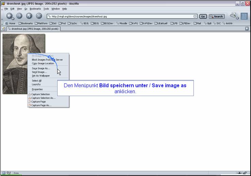Image resolution: width=251 pixels, height=176 pixels.
Task: Select Set As Wallpaper option
Action: [x=41, y=76]
